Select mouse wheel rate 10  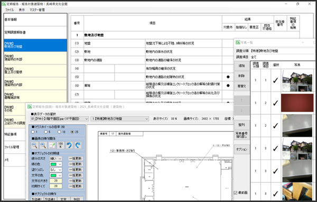pyautogui.click(x=59, y=132)
